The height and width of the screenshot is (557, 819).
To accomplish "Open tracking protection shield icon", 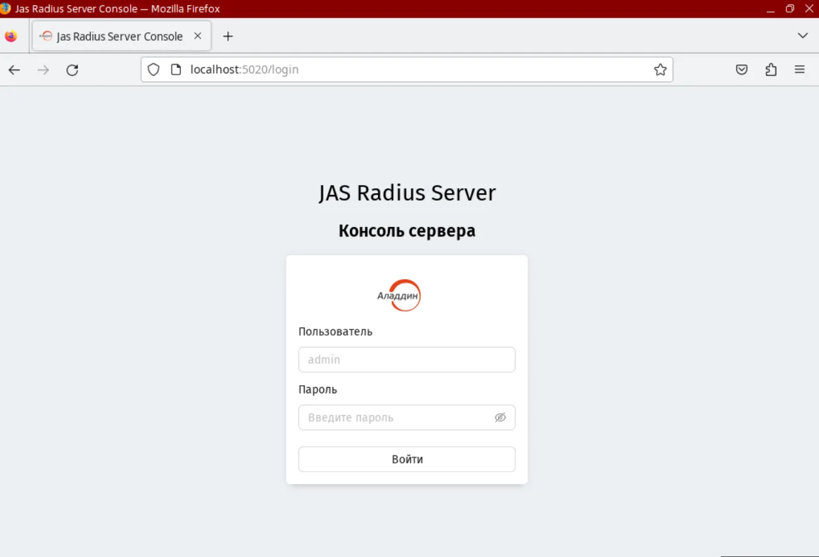I will pos(154,70).
